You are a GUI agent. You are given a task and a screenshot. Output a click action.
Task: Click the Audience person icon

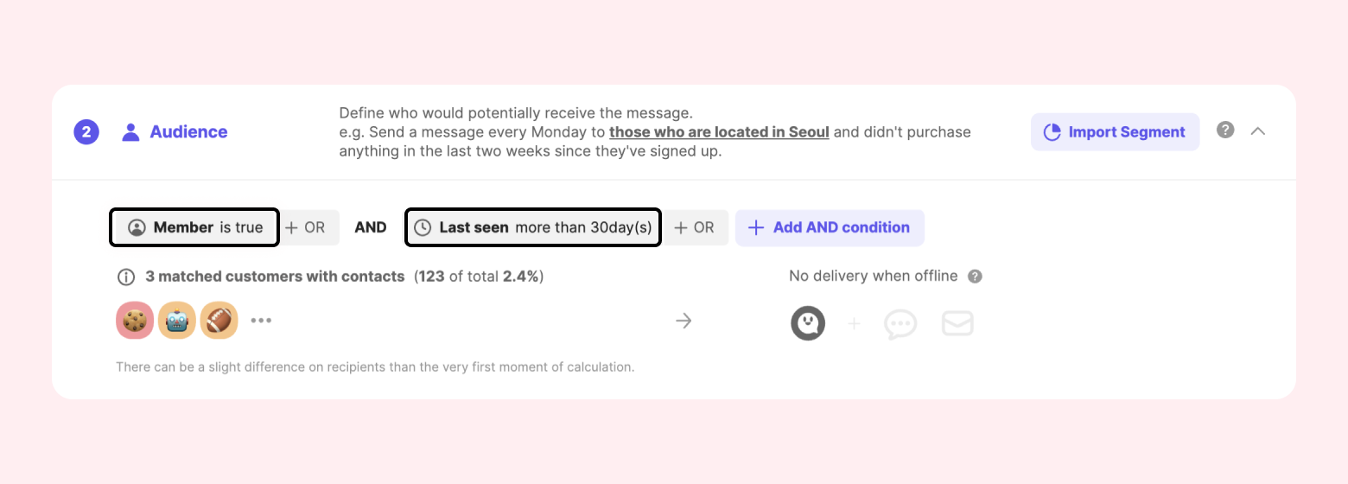coord(130,132)
